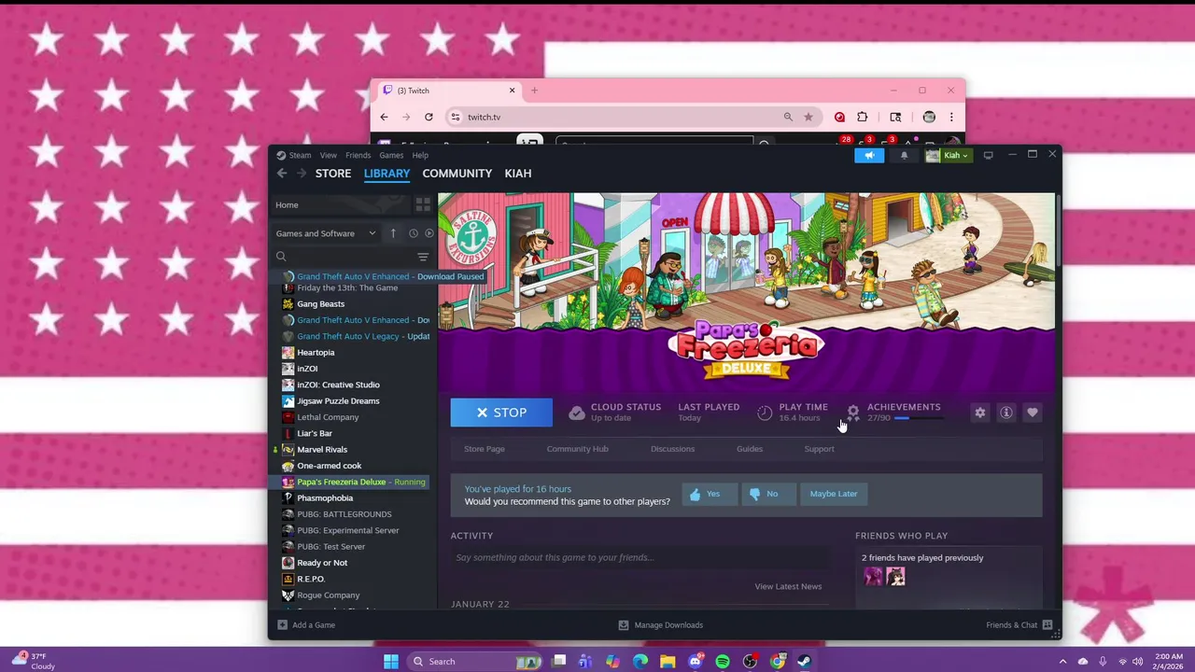
Task: Open the Games menu
Action: tap(391, 155)
